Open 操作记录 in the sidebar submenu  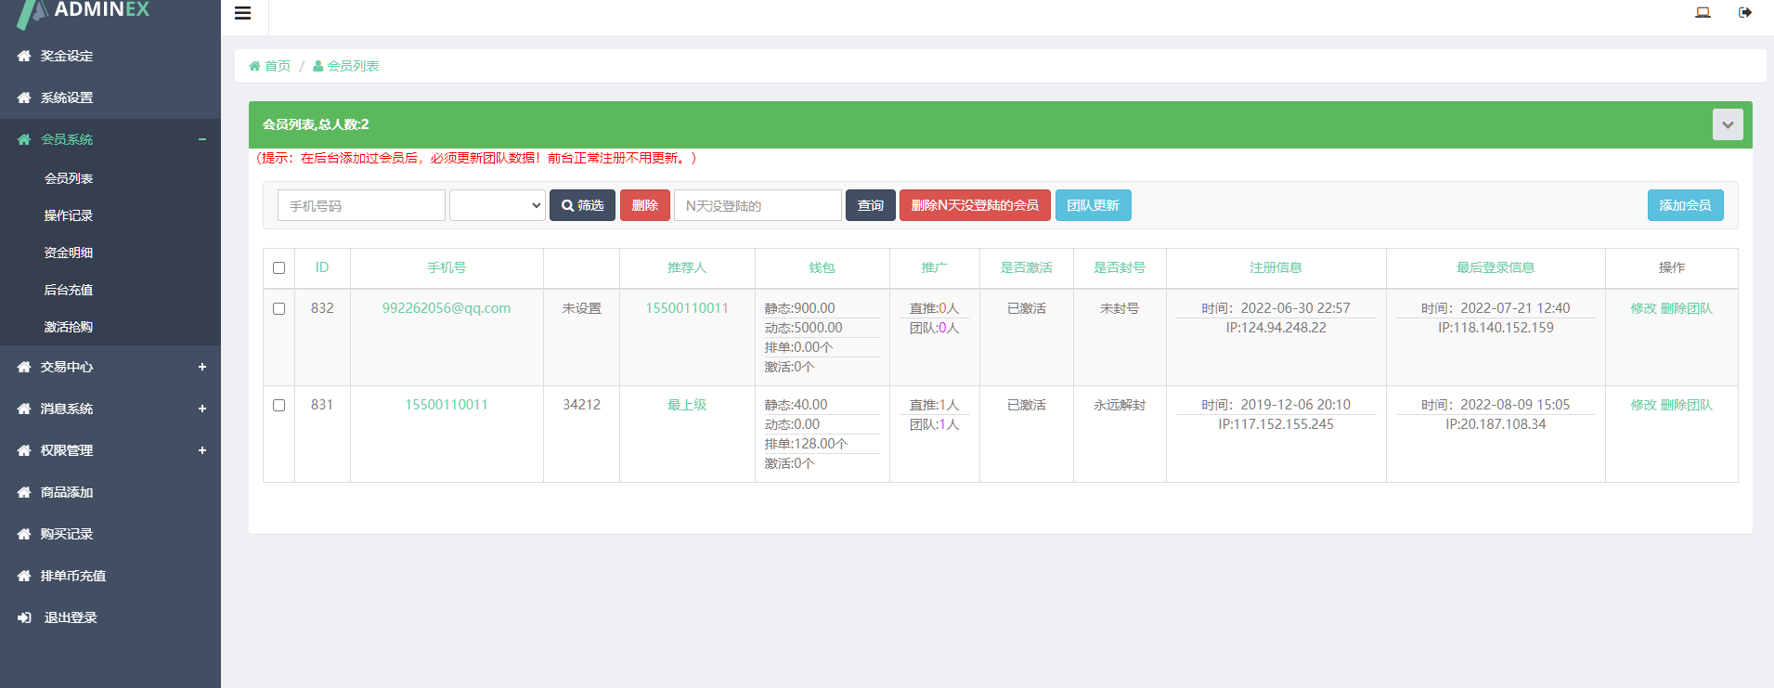coord(69,215)
